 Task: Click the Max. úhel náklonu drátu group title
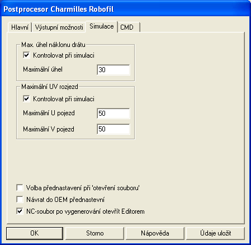[53, 45]
